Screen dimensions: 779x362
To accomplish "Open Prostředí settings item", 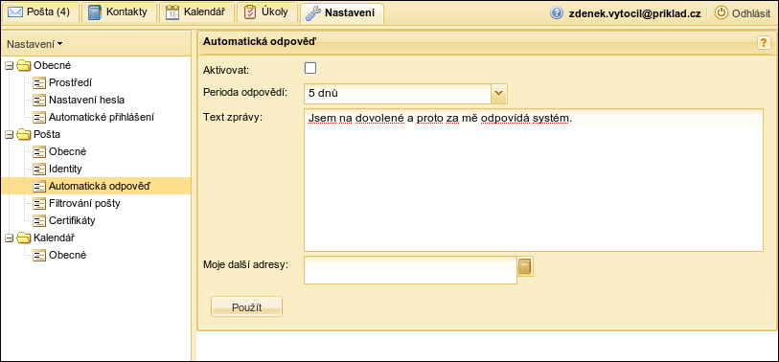I will point(70,83).
